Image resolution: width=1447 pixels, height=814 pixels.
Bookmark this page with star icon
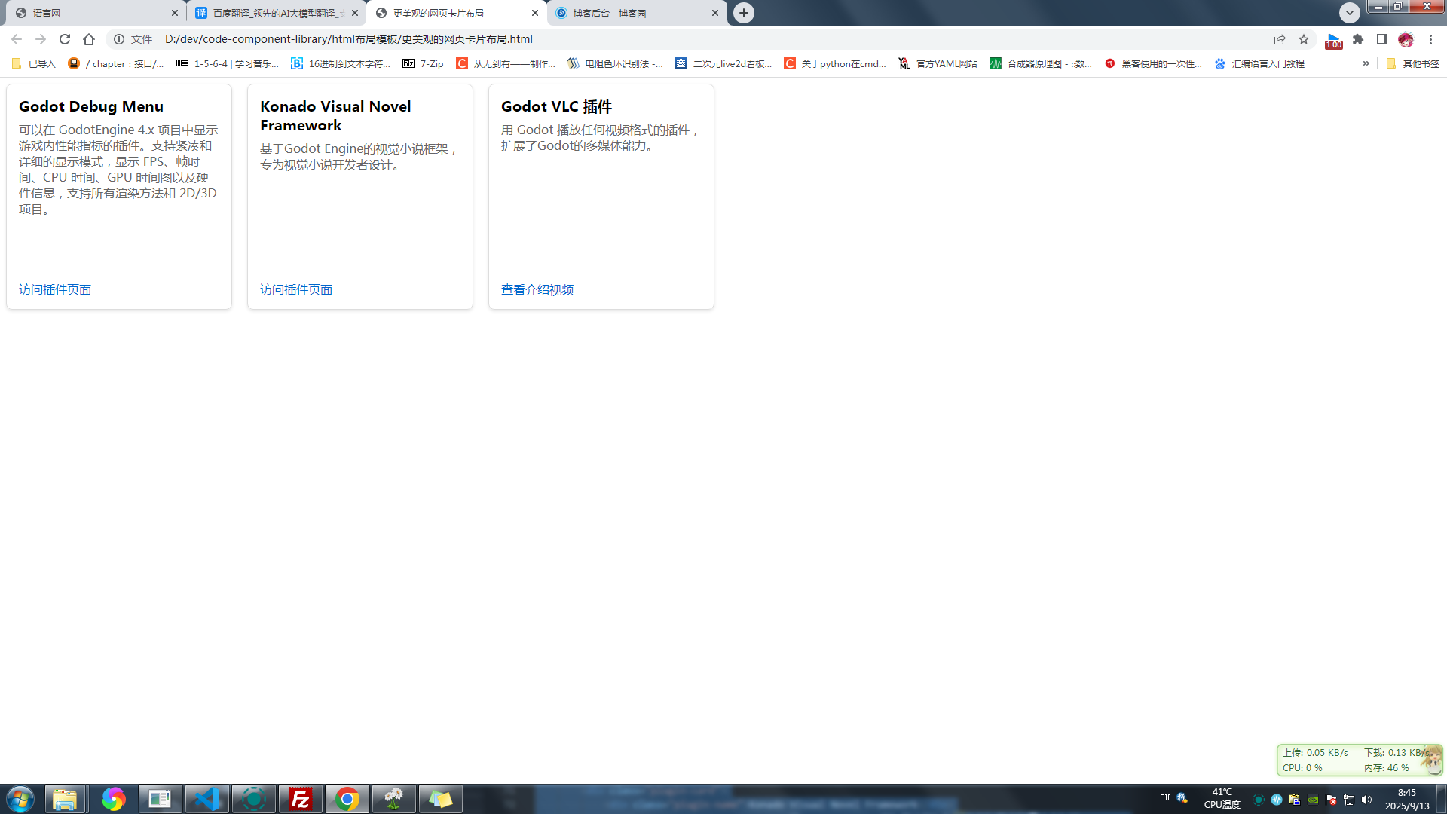point(1304,39)
